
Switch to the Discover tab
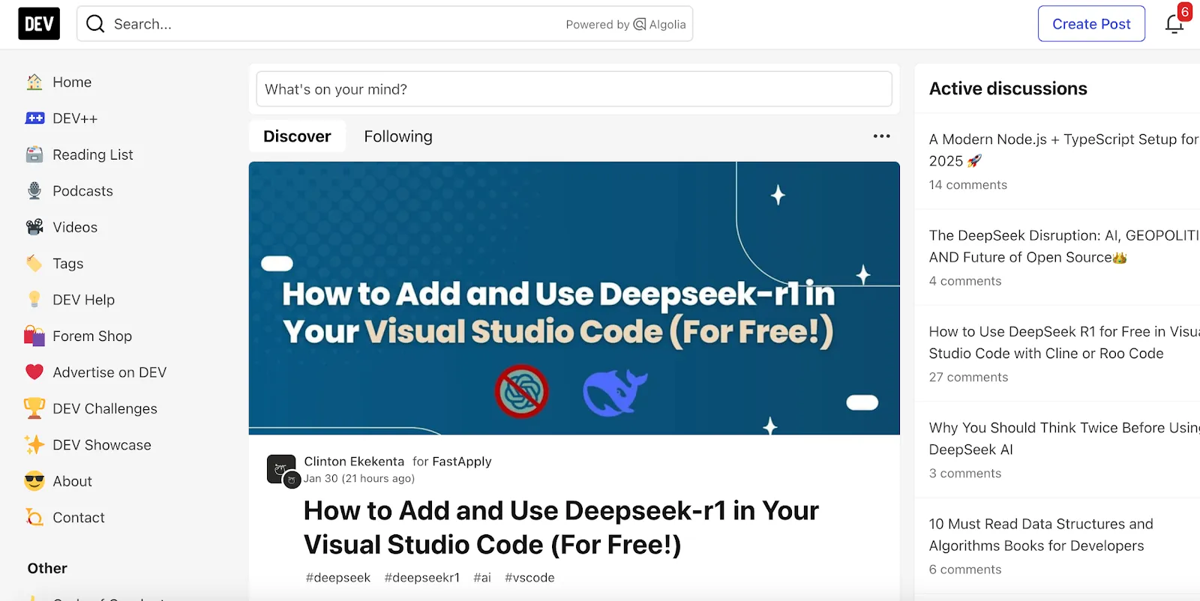pos(297,136)
